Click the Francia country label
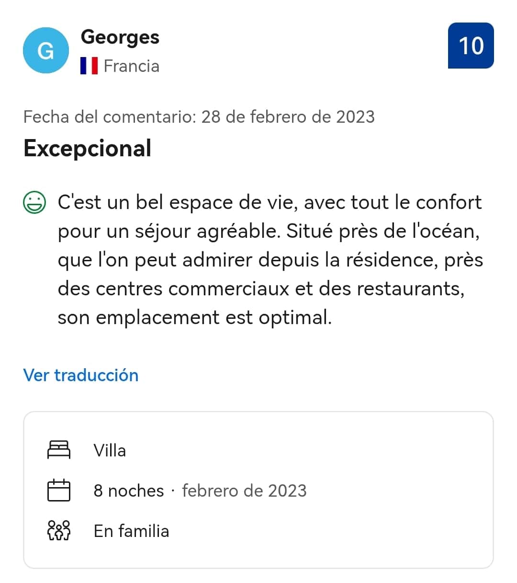 pyautogui.click(x=132, y=66)
